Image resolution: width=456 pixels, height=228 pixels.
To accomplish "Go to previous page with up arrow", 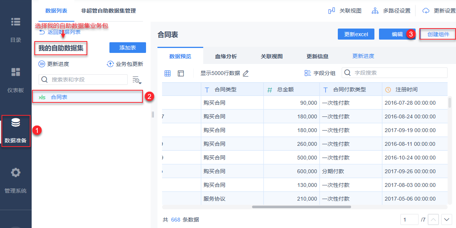I will coord(434,220).
